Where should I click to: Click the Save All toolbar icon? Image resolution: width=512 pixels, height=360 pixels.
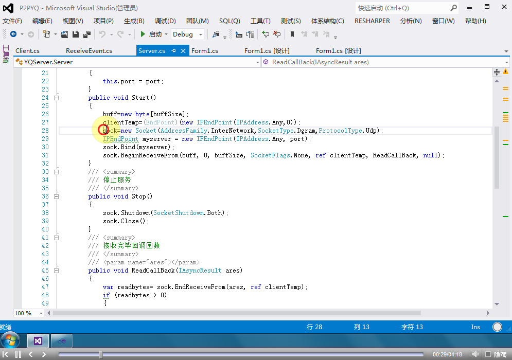coord(86,34)
